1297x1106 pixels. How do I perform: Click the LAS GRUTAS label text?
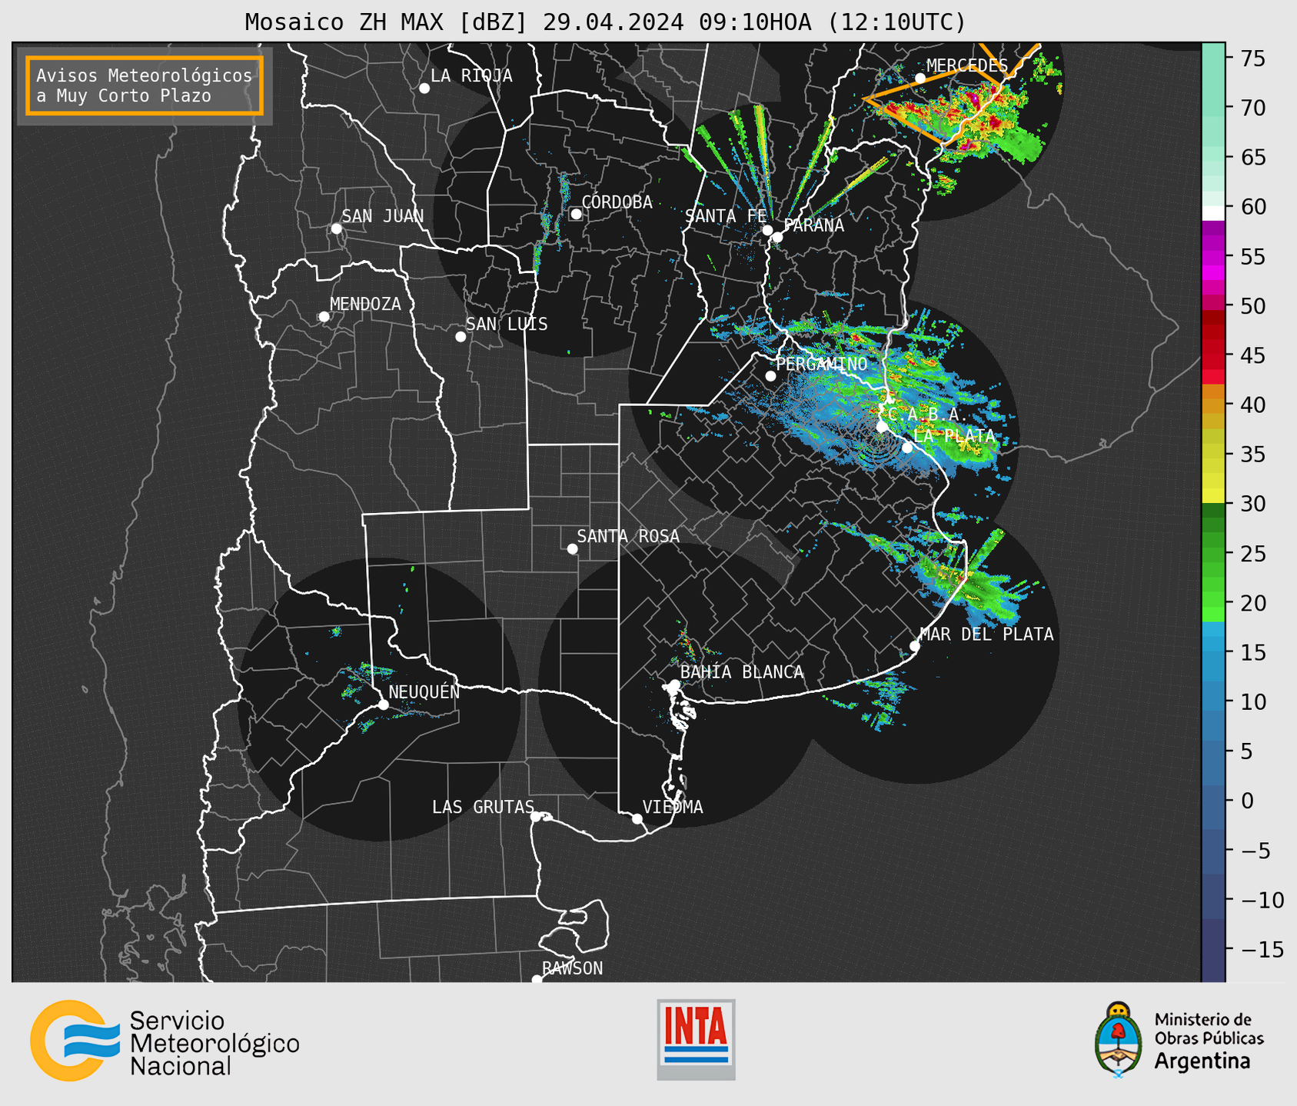483,807
